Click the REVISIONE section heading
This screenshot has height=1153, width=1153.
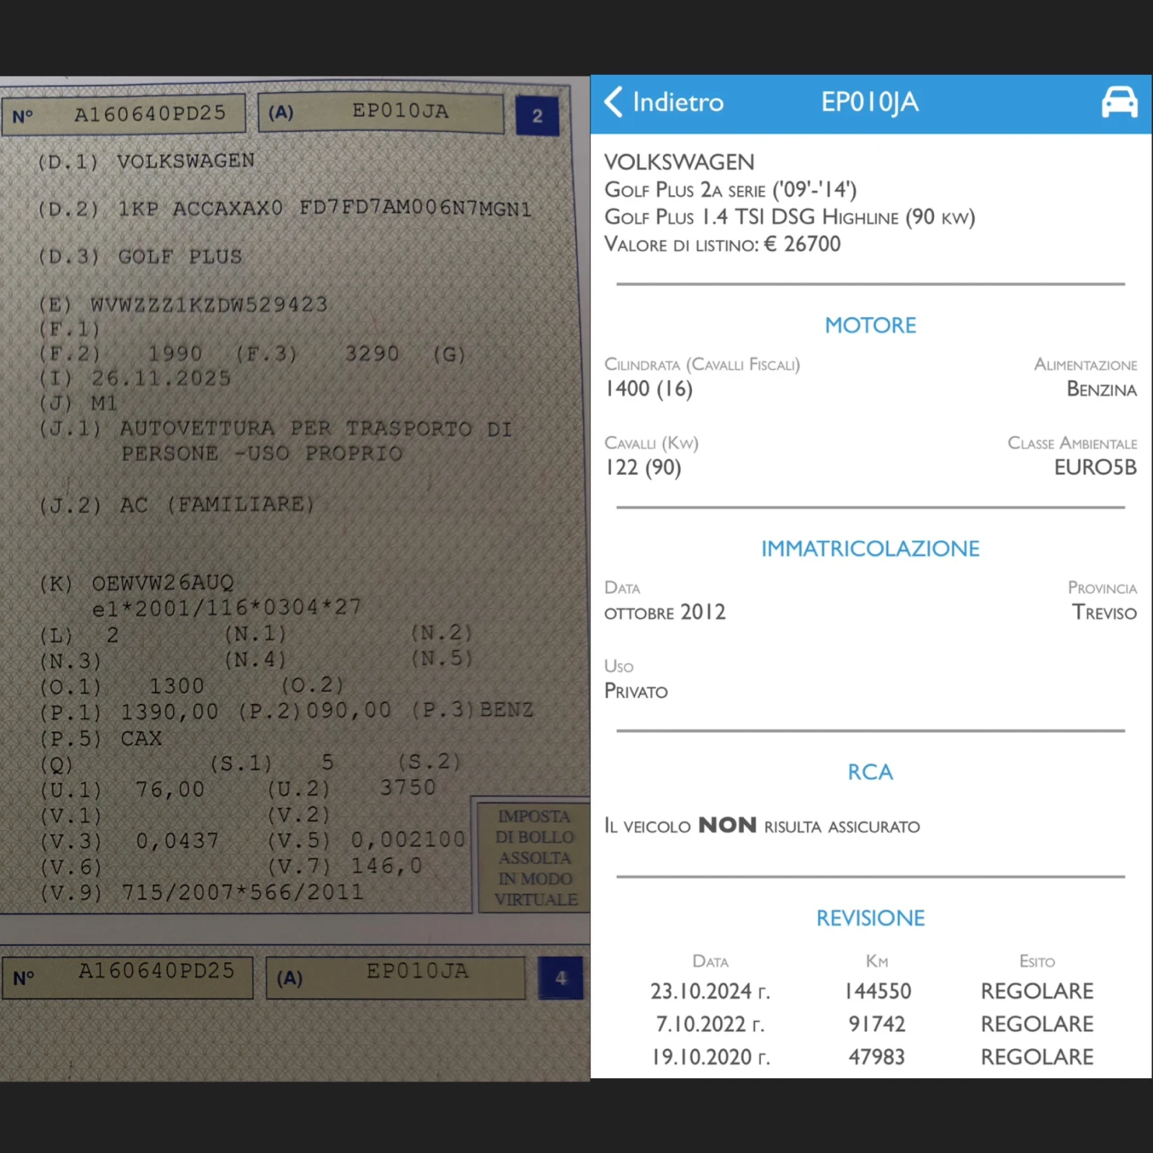coord(870,918)
